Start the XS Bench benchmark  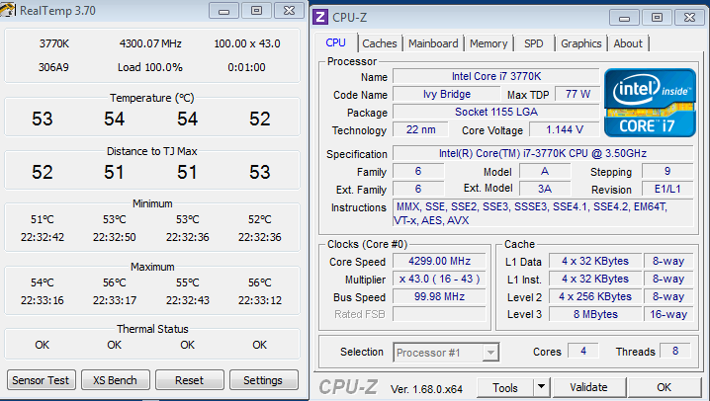115,380
